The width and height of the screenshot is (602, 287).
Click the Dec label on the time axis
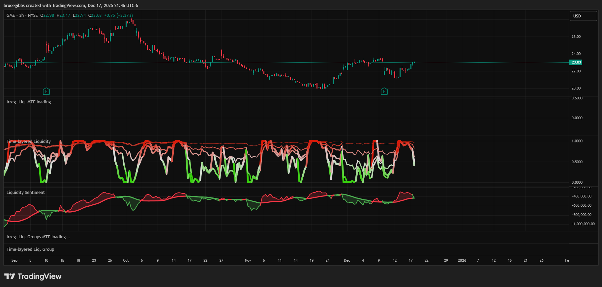pyautogui.click(x=347, y=260)
